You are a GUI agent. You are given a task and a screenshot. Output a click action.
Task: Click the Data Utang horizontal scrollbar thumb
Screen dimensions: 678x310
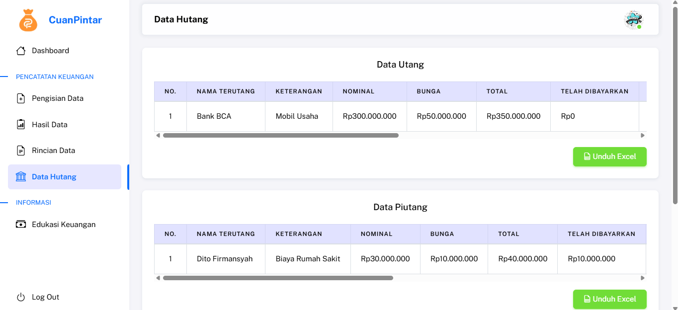coord(280,135)
